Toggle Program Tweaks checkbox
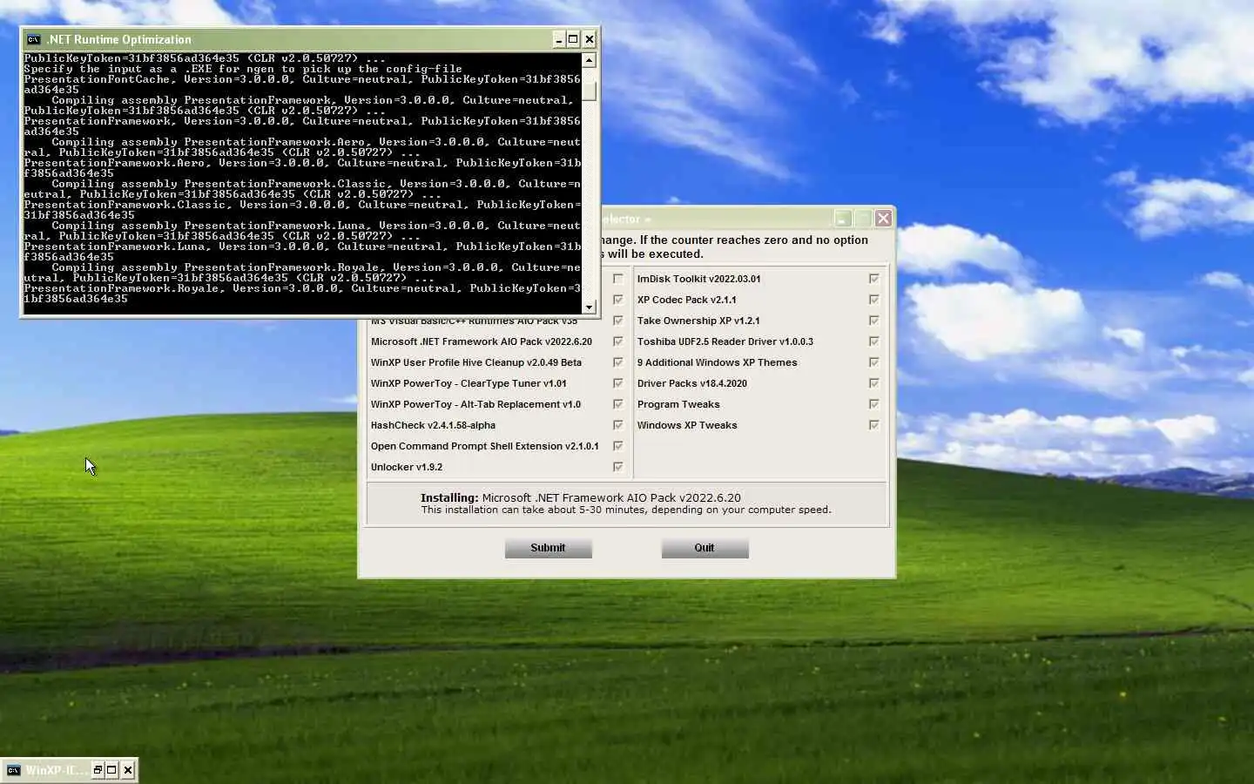Image resolution: width=1254 pixels, height=784 pixels. point(873,404)
